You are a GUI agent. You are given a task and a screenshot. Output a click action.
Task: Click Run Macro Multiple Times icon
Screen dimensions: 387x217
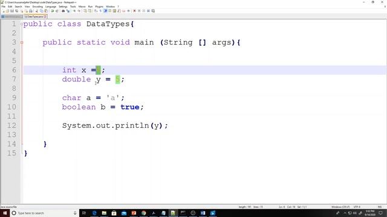point(148,11)
